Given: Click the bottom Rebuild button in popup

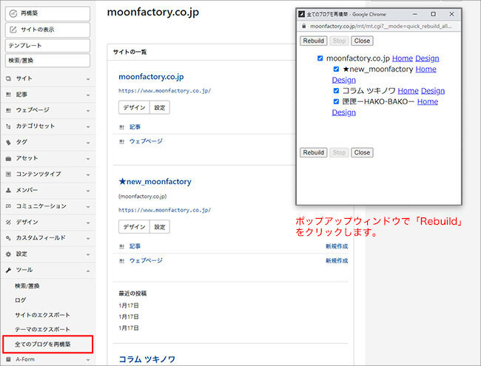Looking at the screenshot, I should [314, 152].
